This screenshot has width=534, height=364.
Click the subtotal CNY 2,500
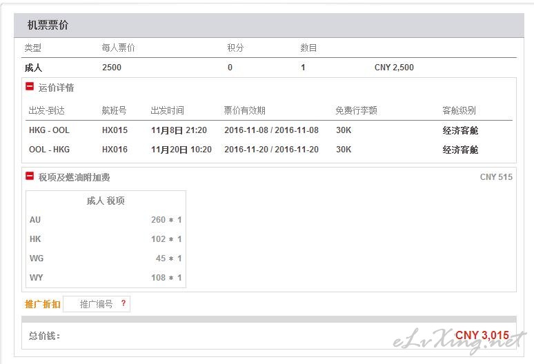pos(394,68)
